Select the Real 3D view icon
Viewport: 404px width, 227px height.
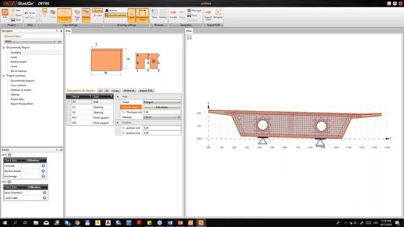77,15
